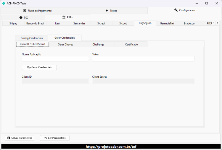The image size is (222, 150).
Task: Click the Client Secret read-only field
Action: point(143,81)
